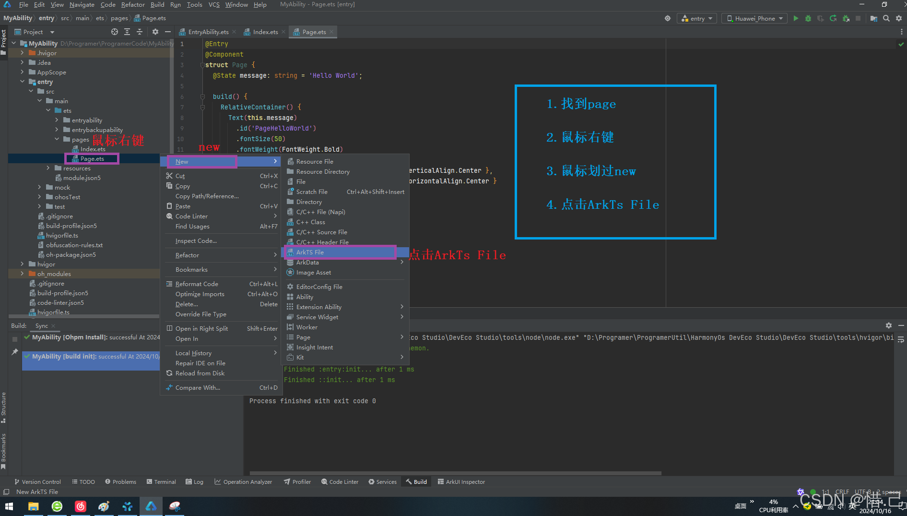The height and width of the screenshot is (516, 907).
Task: Click the reload/hot-reload circular arrow icon
Action: pyautogui.click(x=833, y=18)
